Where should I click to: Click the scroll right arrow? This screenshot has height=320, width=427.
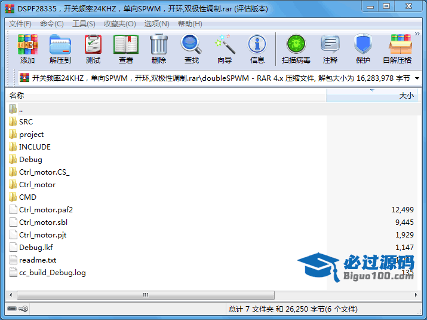416,295
